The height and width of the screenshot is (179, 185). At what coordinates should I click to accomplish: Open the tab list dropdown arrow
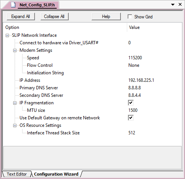coord(173,5)
